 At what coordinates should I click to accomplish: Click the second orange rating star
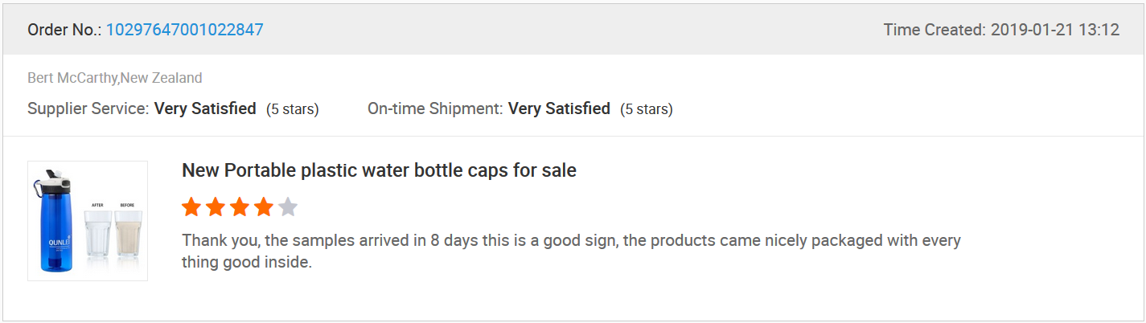coord(216,208)
